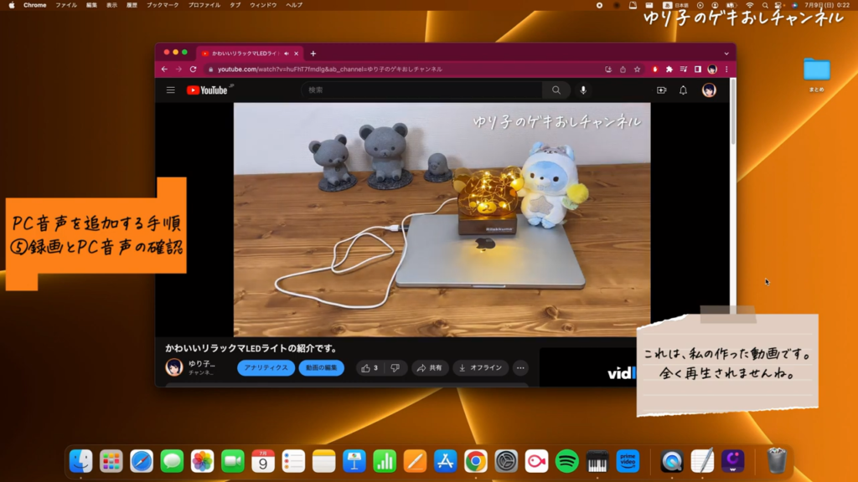Open the ファイル menu
Image resolution: width=858 pixels, height=482 pixels.
click(66, 5)
